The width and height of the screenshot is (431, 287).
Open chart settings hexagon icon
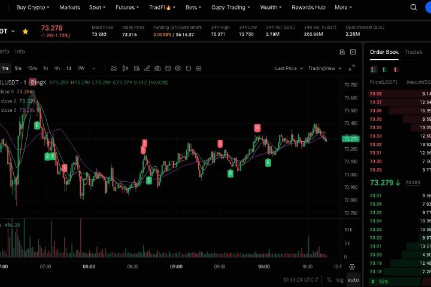(178, 68)
